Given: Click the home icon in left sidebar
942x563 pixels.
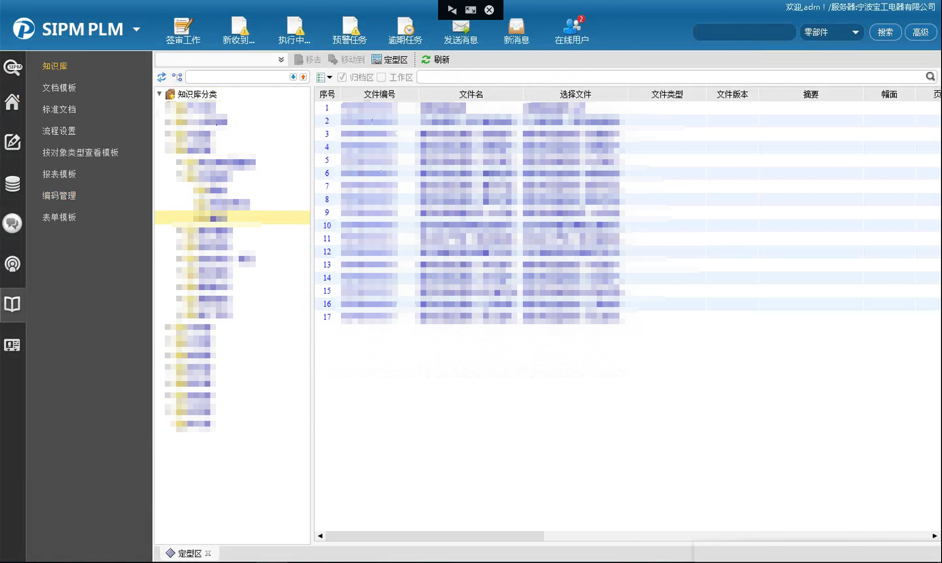Looking at the screenshot, I should click(x=12, y=102).
